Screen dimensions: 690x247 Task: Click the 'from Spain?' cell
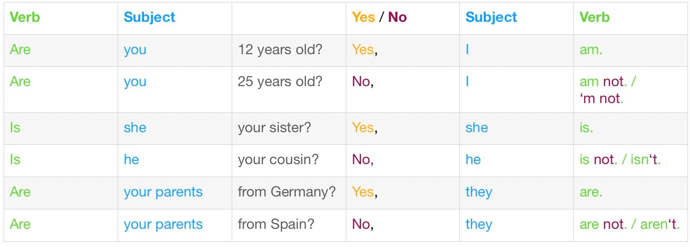click(275, 224)
